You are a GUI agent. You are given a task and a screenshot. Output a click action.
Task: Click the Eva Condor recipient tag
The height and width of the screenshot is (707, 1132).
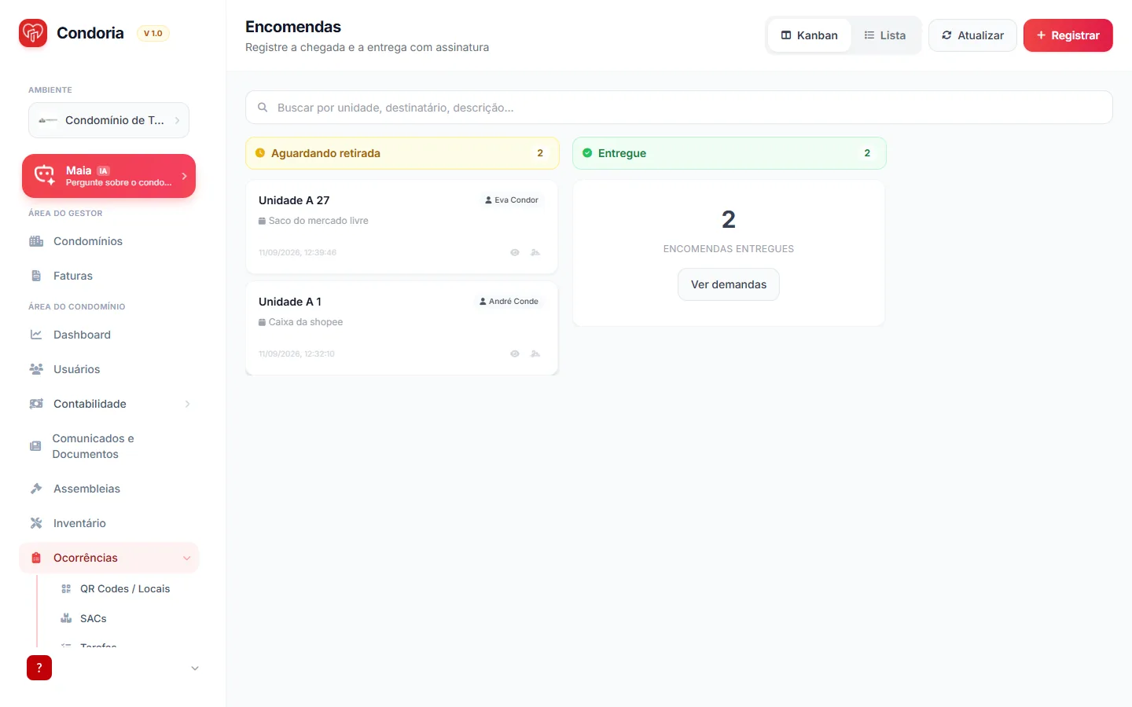tap(512, 200)
